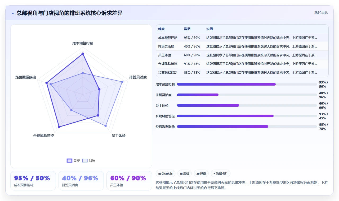The width and height of the screenshot is (339, 201).
Task: Select the 进度 tag chip
Action: tap(201, 174)
